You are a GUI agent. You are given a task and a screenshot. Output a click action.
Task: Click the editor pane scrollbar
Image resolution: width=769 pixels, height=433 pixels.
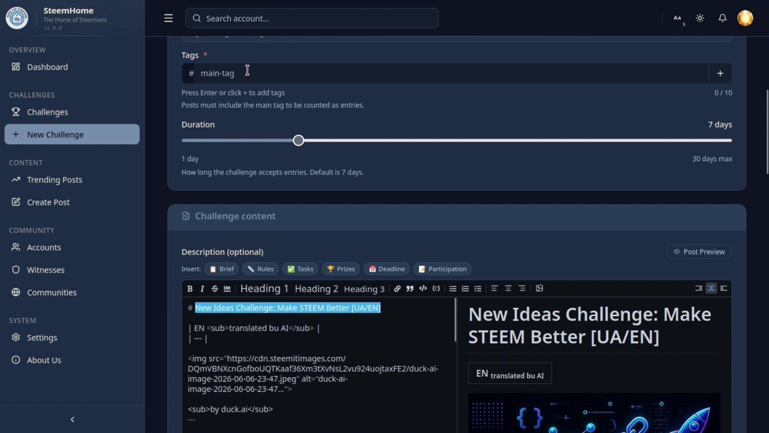pos(455,320)
